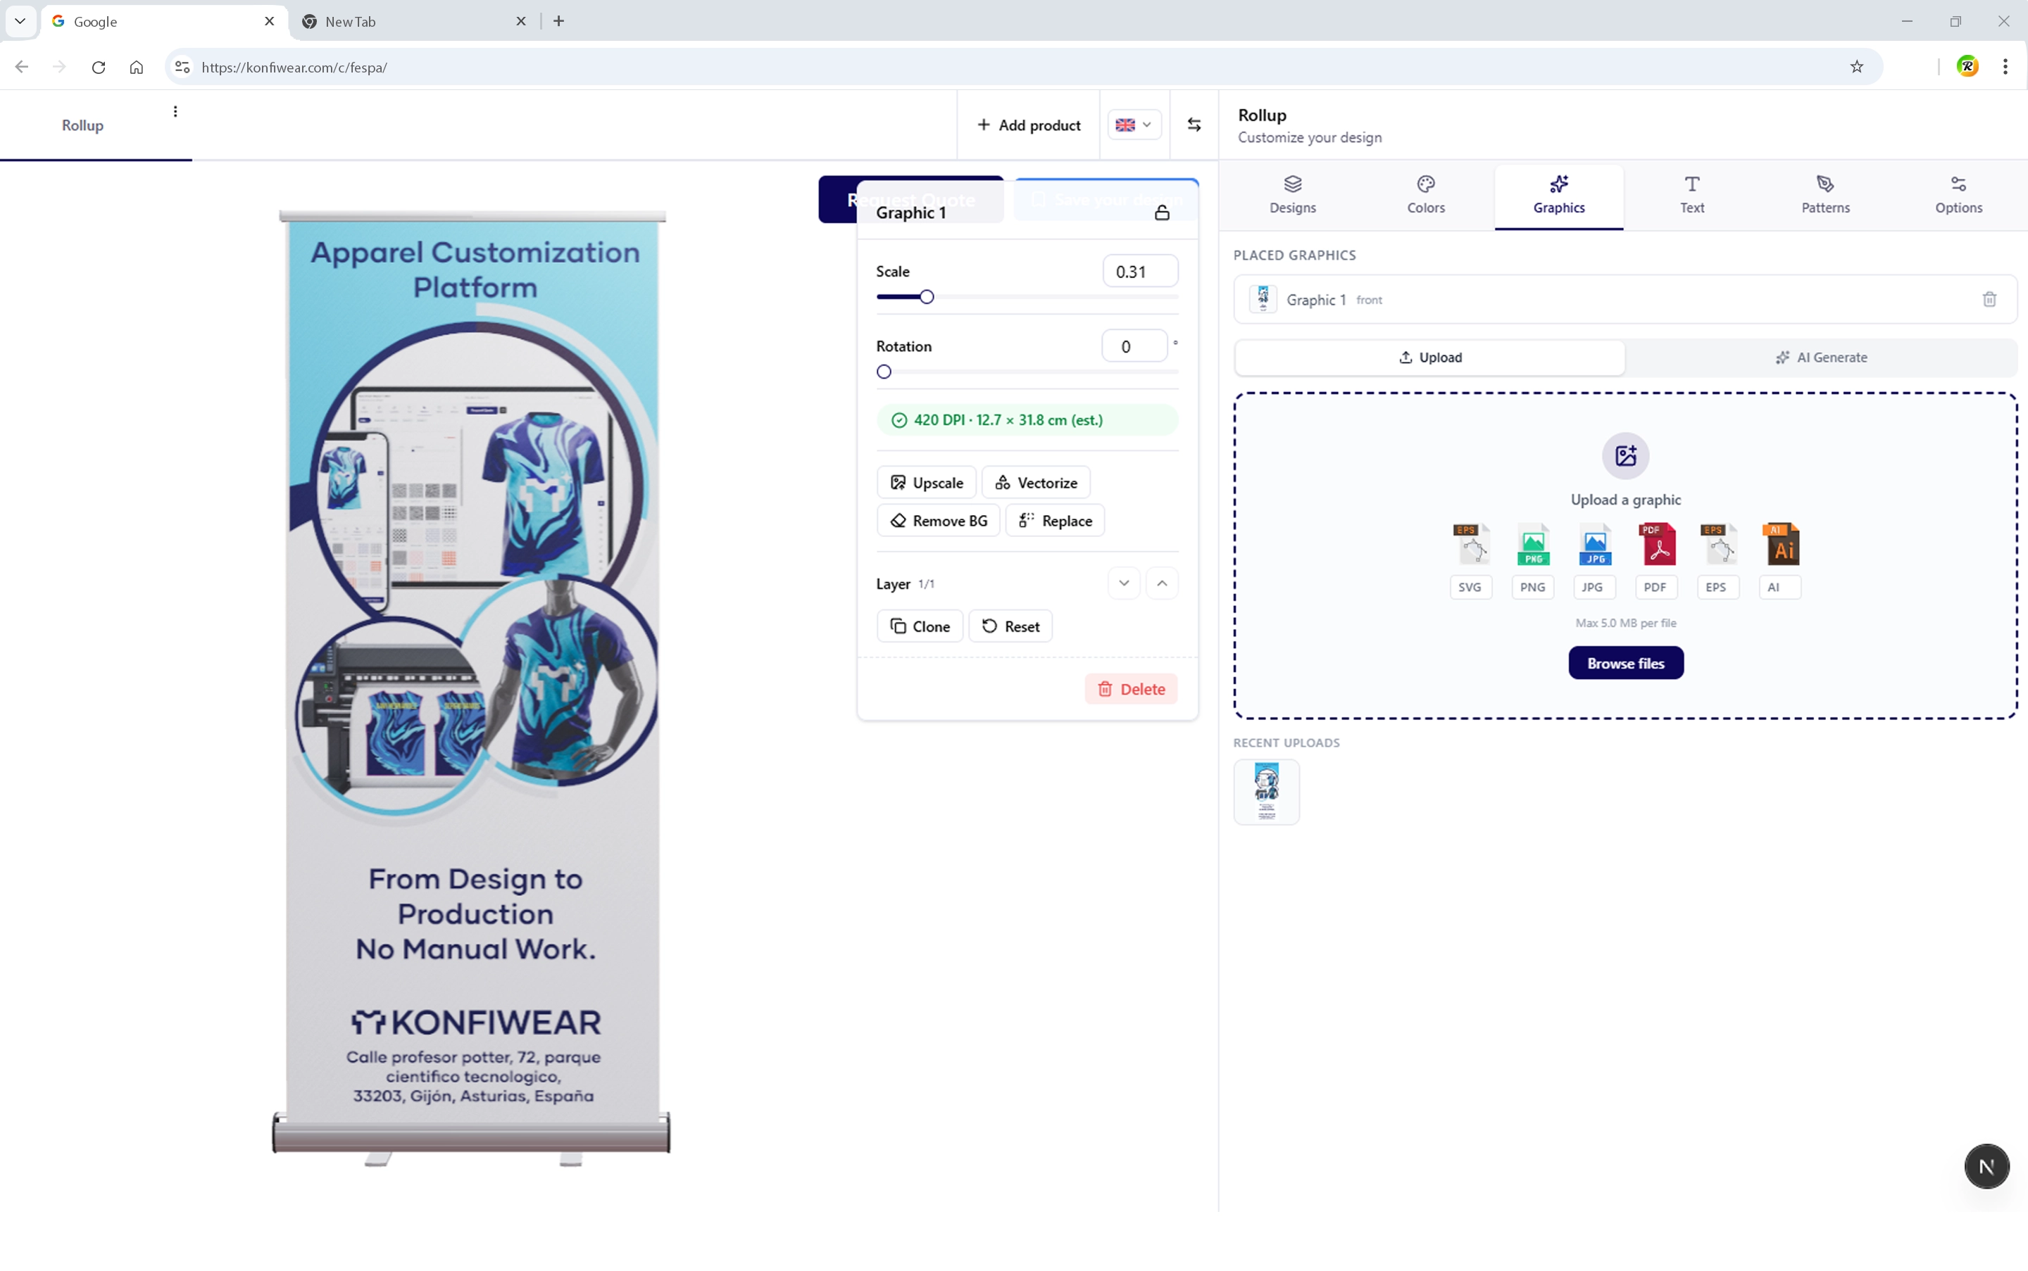Close the New Tab browser tab
The image size is (2028, 1271).
click(520, 22)
